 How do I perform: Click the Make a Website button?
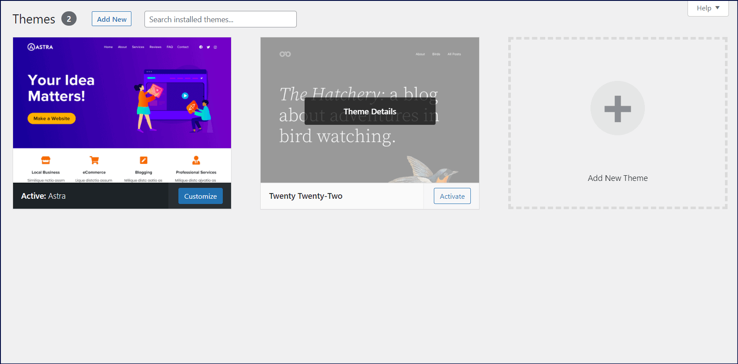coord(52,118)
